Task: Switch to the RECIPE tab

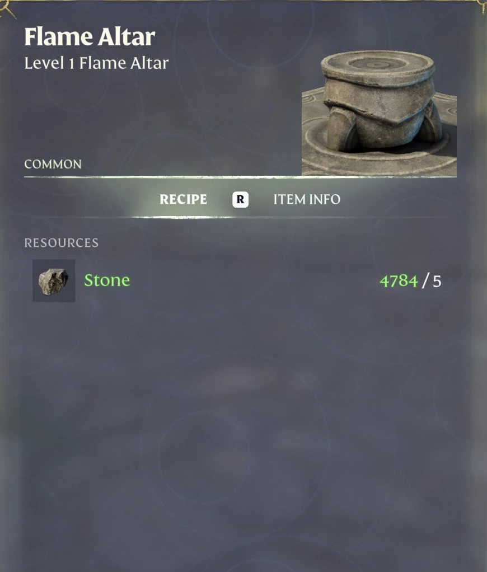Action: pyautogui.click(x=183, y=199)
